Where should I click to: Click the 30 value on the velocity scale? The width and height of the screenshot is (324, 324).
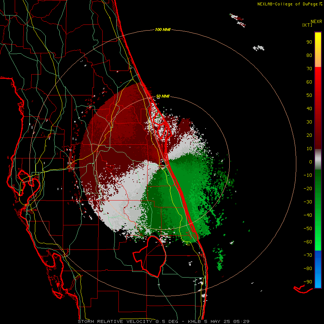point(309,122)
